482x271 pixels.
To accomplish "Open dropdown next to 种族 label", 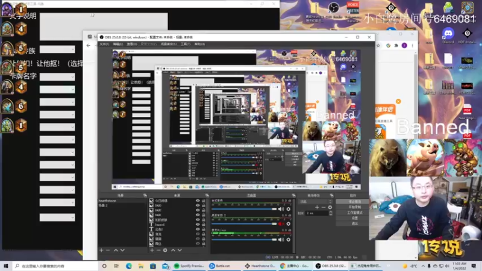I will point(57,49).
